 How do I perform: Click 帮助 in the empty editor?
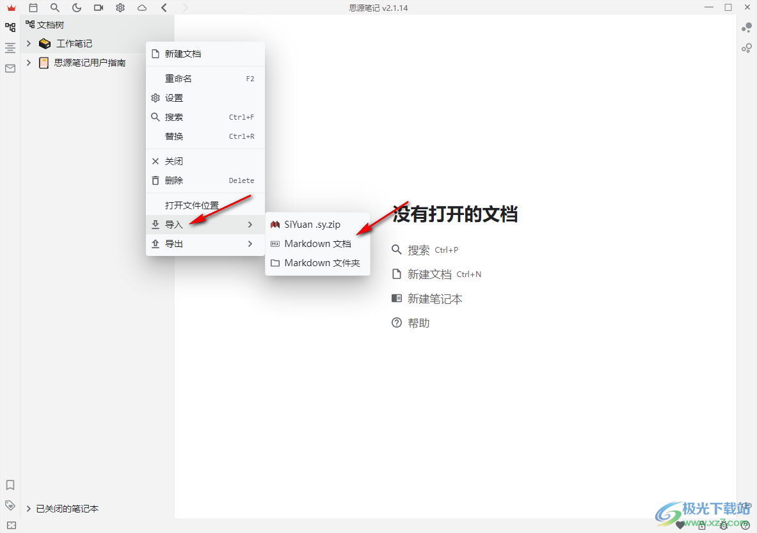[x=410, y=323]
